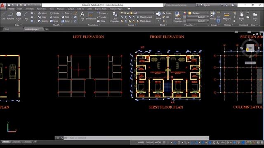The image size is (264, 148).
Task: Insert a Table
Action: [101, 21]
